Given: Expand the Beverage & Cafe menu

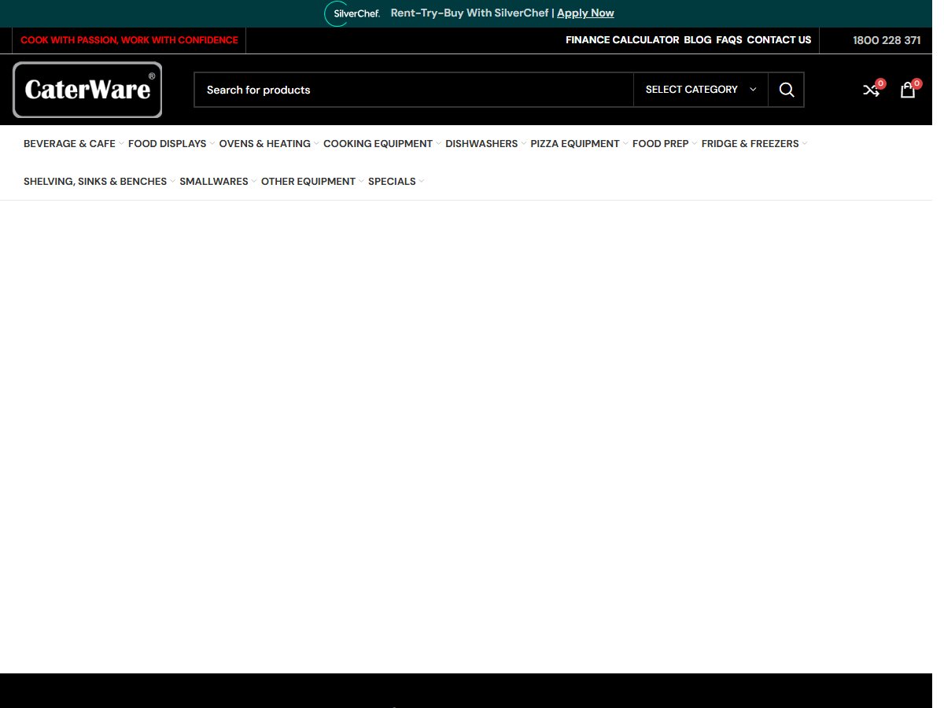Looking at the screenshot, I should [74, 144].
